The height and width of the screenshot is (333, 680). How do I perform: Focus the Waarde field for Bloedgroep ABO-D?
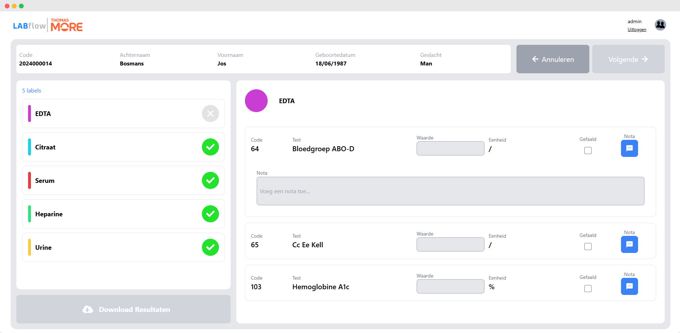click(x=450, y=148)
